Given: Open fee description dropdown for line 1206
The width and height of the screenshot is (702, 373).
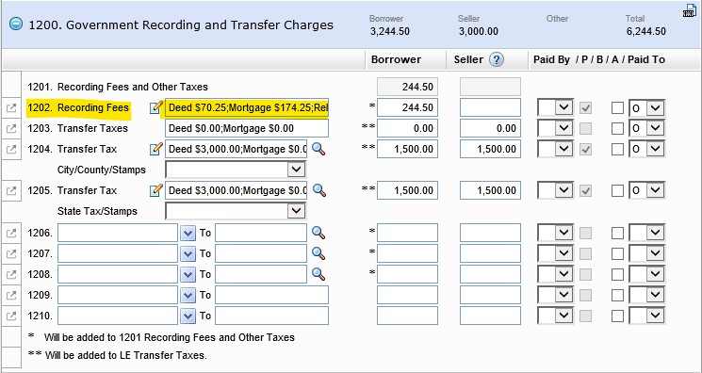Looking at the screenshot, I should click(x=188, y=233).
